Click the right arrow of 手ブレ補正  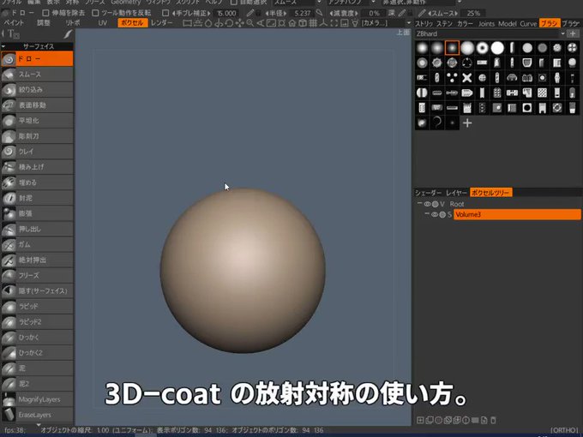pyautogui.click(x=209, y=14)
